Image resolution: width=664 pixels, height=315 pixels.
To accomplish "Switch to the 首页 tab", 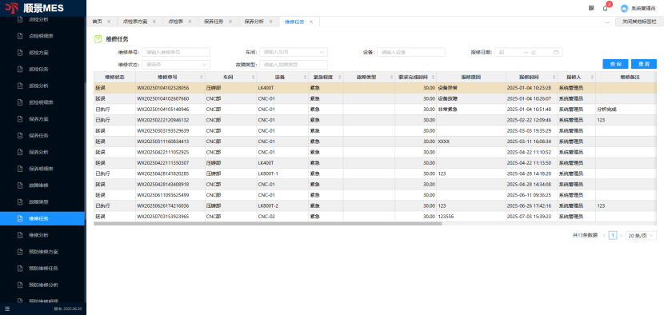I will pos(98,22).
